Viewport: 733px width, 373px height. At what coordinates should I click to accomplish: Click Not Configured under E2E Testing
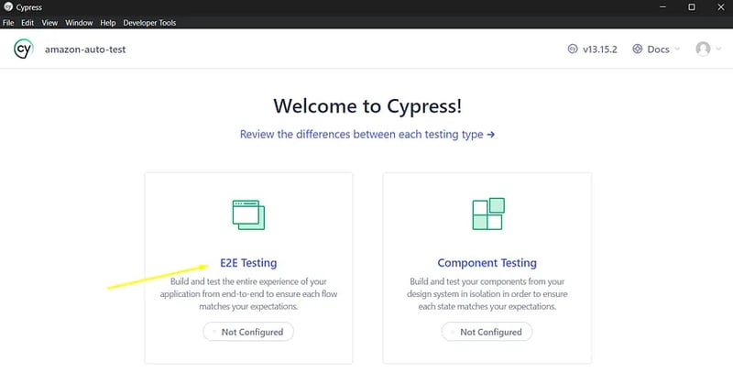[x=248, y=332]
